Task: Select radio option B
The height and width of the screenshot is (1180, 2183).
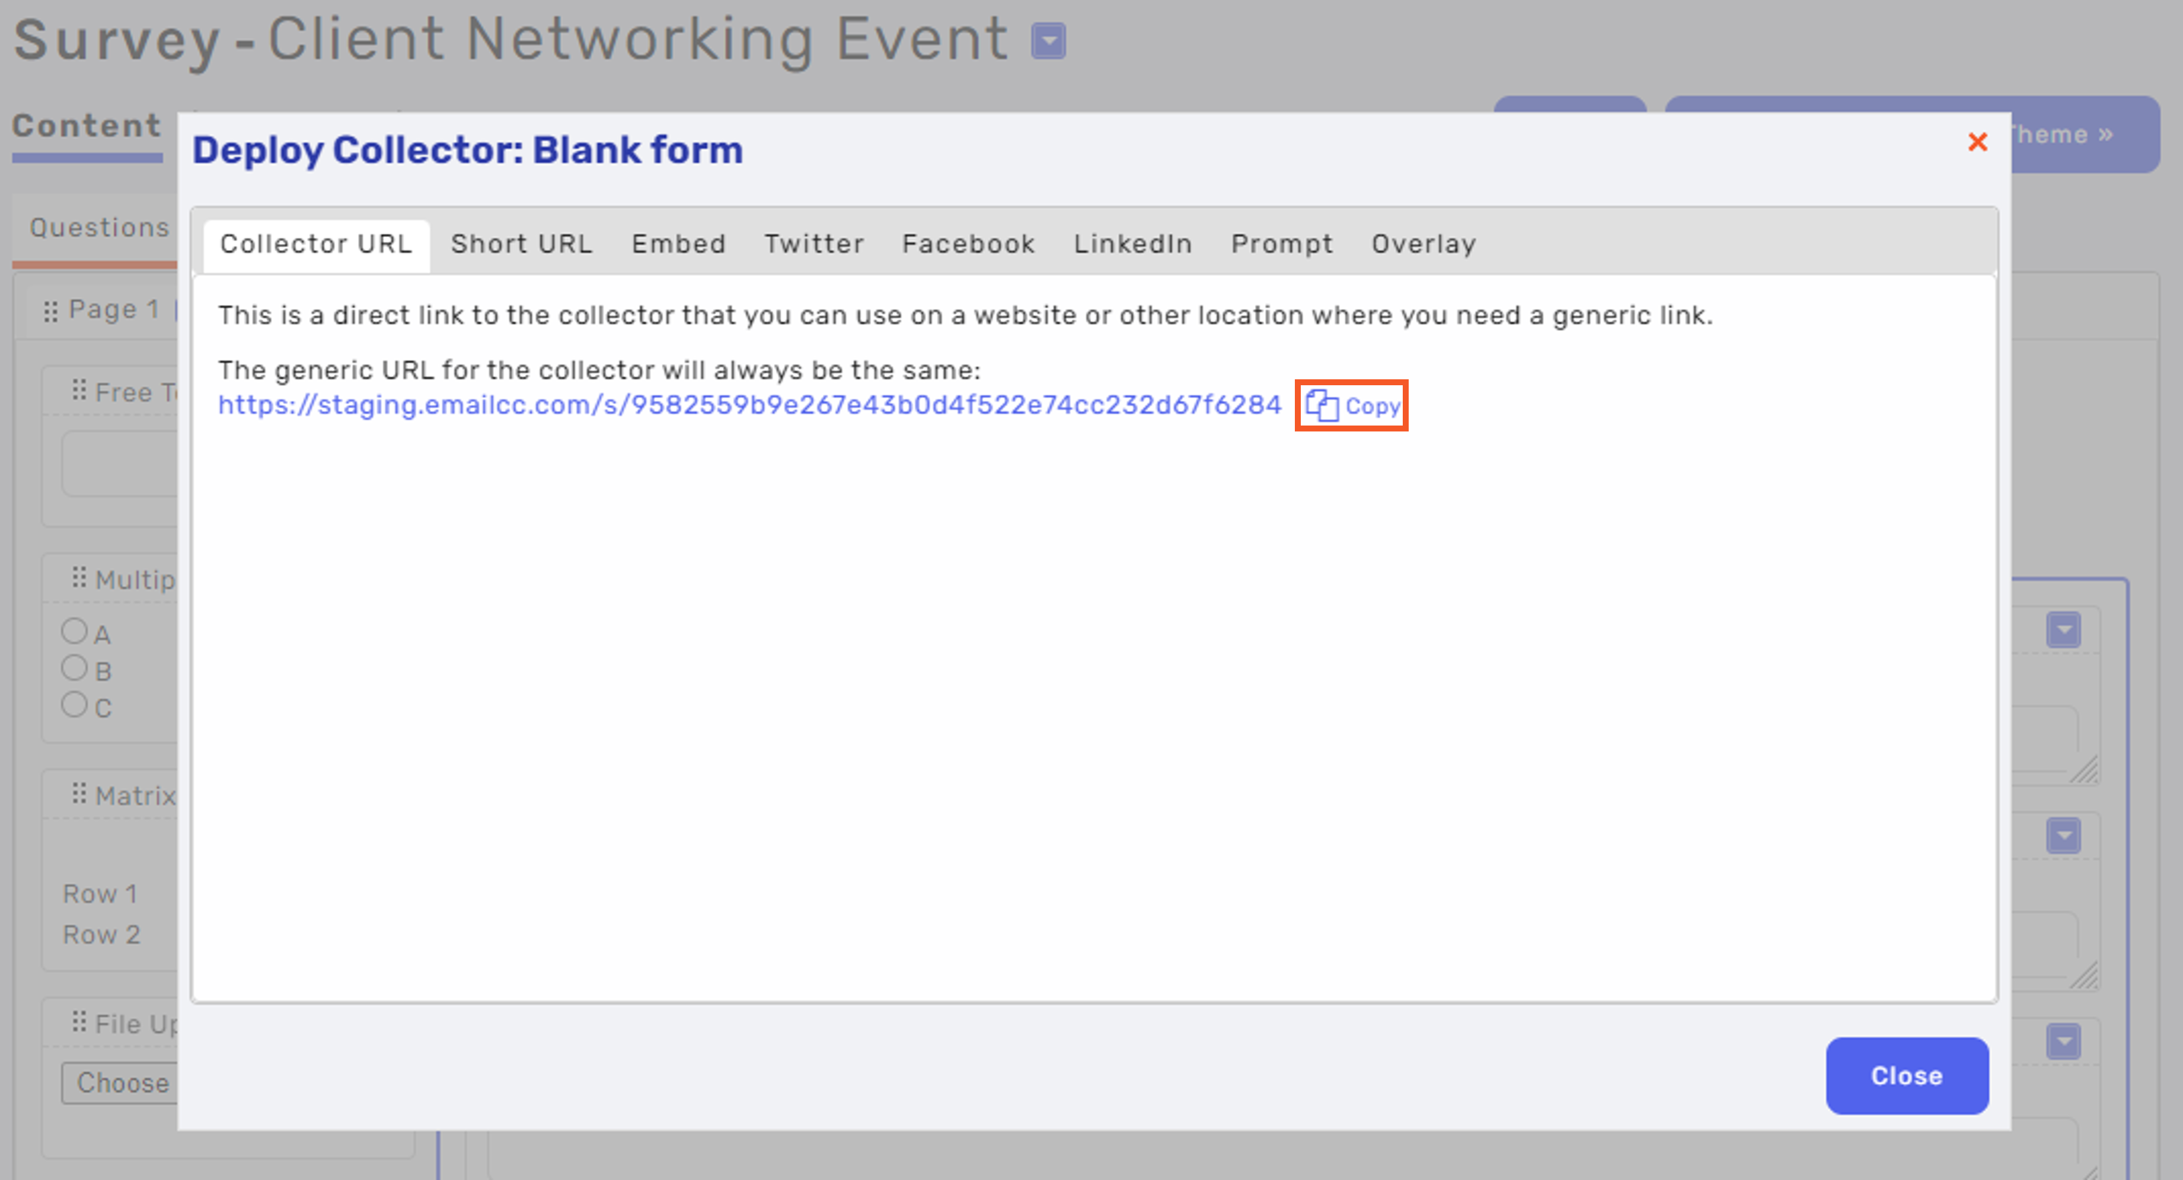Action: pos(75,669)
